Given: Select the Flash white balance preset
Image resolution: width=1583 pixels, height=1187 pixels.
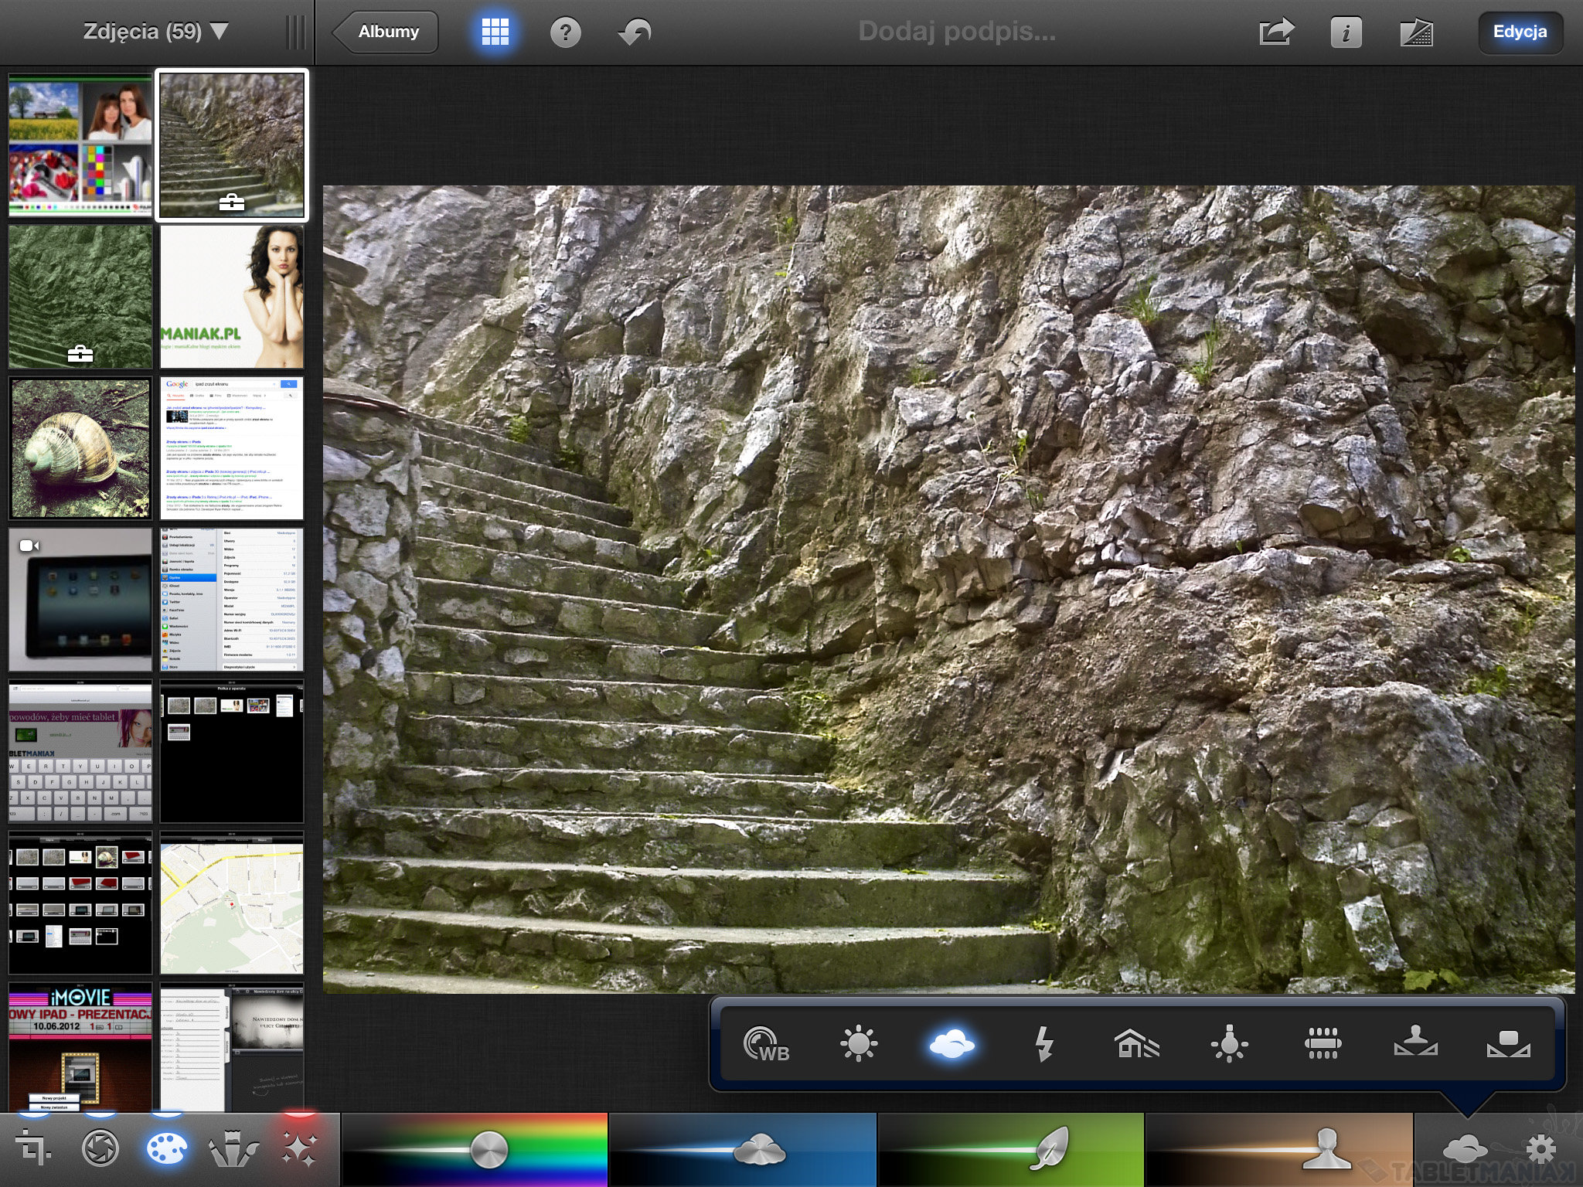Looking at the screenshot, I should tap(1044, 1045).
